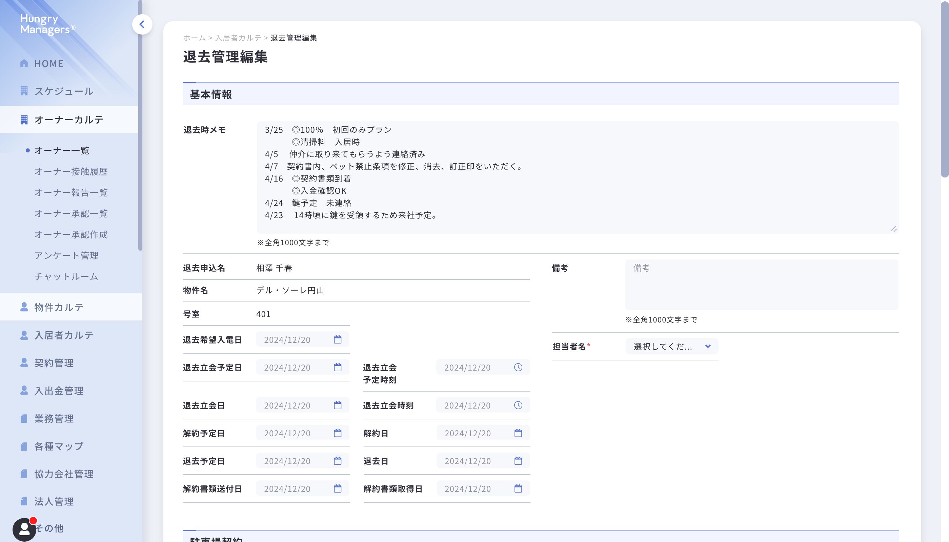Open スケジュール in sidebar menu
Image resolution: width=949 pixels, height=542 pixels.
coord(64,91)
